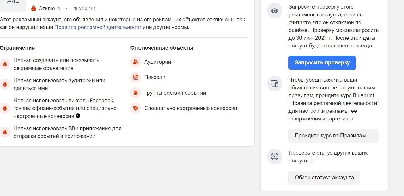Click restriction icon beside "Нельзя использовать аудитории"

(x=4, y=84)
